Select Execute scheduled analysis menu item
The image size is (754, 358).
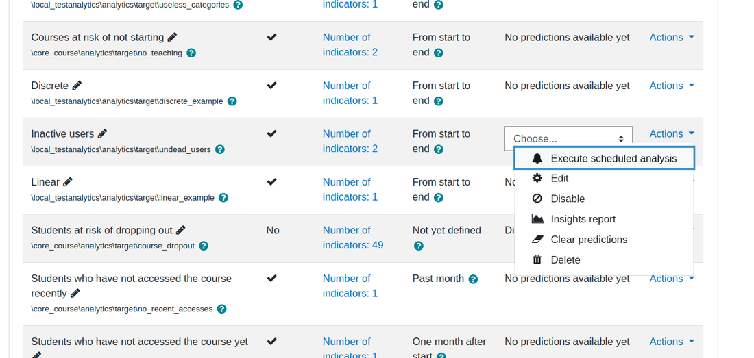(604, 158)
